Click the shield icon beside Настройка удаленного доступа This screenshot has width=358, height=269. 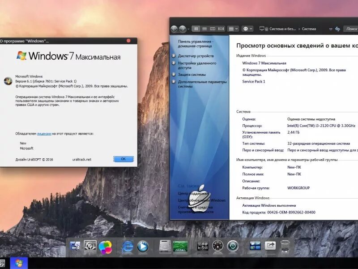click(174, 63)
